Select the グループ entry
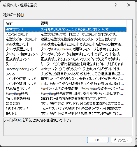Viewport: 137px width, 147px height. tap(66, 64)
